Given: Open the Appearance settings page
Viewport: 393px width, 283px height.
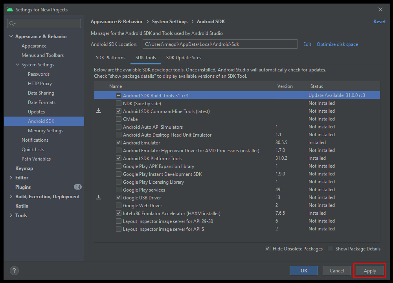Looking at the screenshot, I should click(34, 46).
